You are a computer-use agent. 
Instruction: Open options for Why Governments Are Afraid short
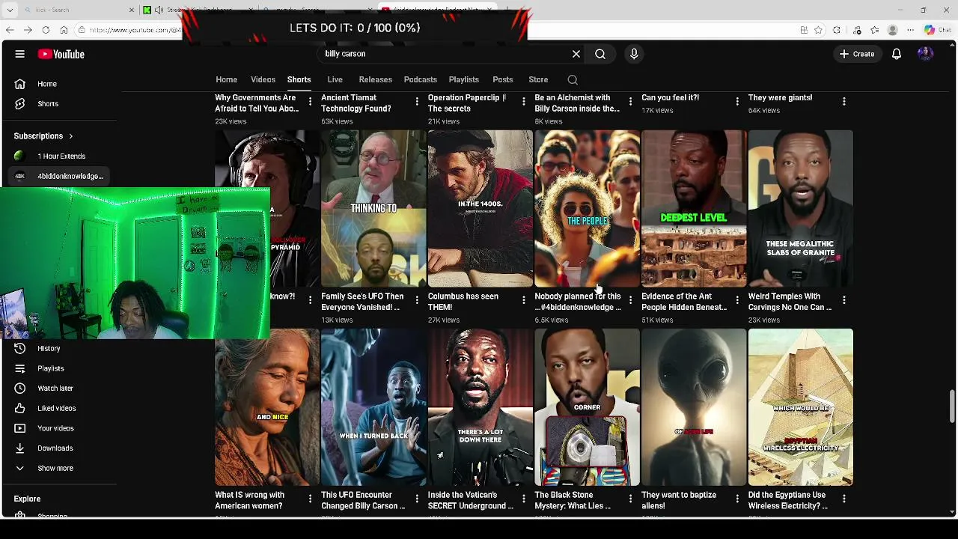click(310, 101)
